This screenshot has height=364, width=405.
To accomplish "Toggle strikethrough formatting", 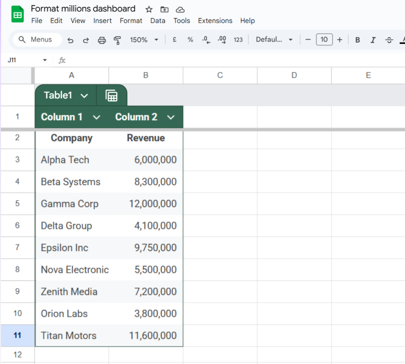I will (389, 40).
